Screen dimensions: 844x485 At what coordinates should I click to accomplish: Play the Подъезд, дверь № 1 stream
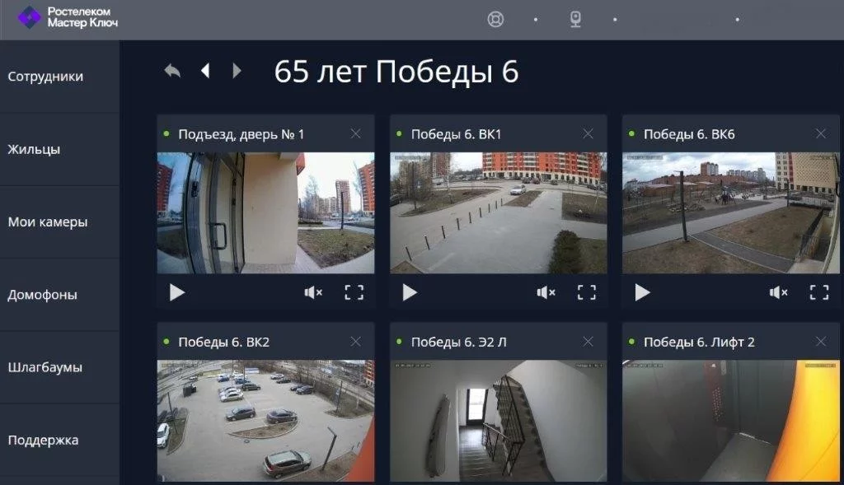[x=177, y=292]
